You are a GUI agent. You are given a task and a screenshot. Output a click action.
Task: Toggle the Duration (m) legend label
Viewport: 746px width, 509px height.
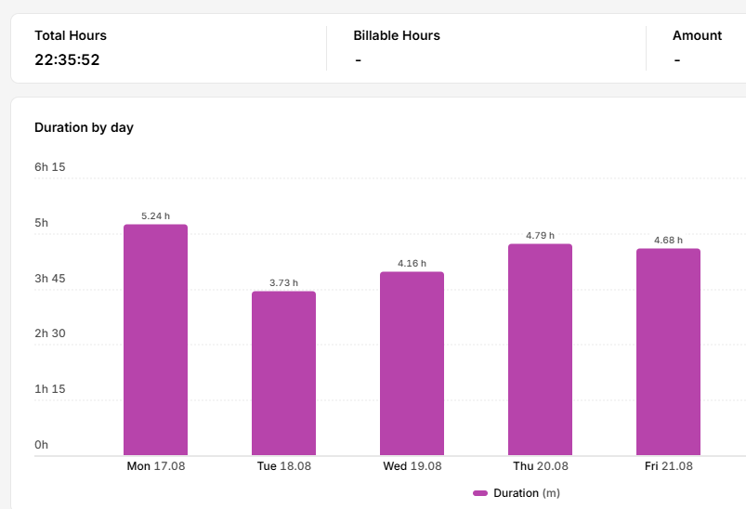[x=527, y=493]
